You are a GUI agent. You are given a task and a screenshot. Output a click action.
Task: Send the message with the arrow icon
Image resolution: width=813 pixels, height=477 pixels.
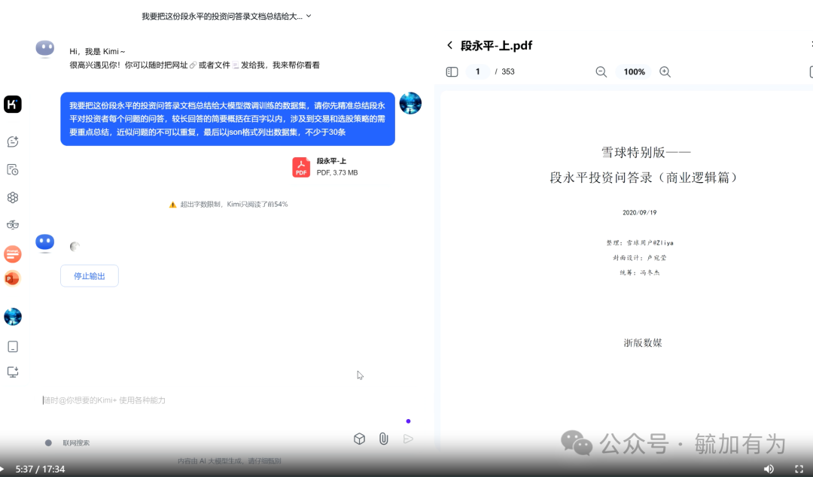pyautogui.click(x=408, y=439)
